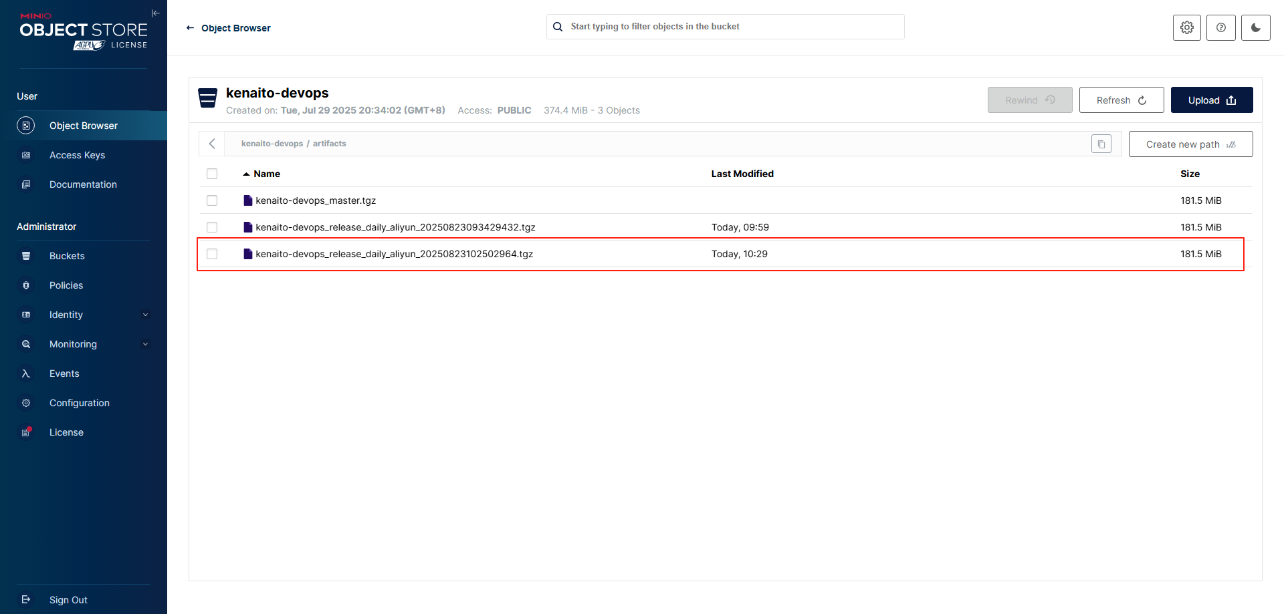This screenshot has width=1284, height=614.
Task: Tick checkbox for the 20250823102502964 file
Action: tap(212, 254)
